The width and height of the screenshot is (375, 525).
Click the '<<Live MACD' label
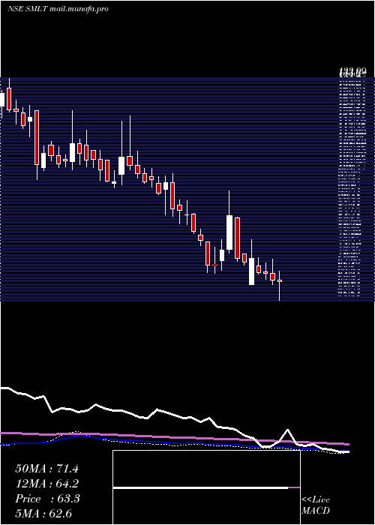(x=316, y=505)
